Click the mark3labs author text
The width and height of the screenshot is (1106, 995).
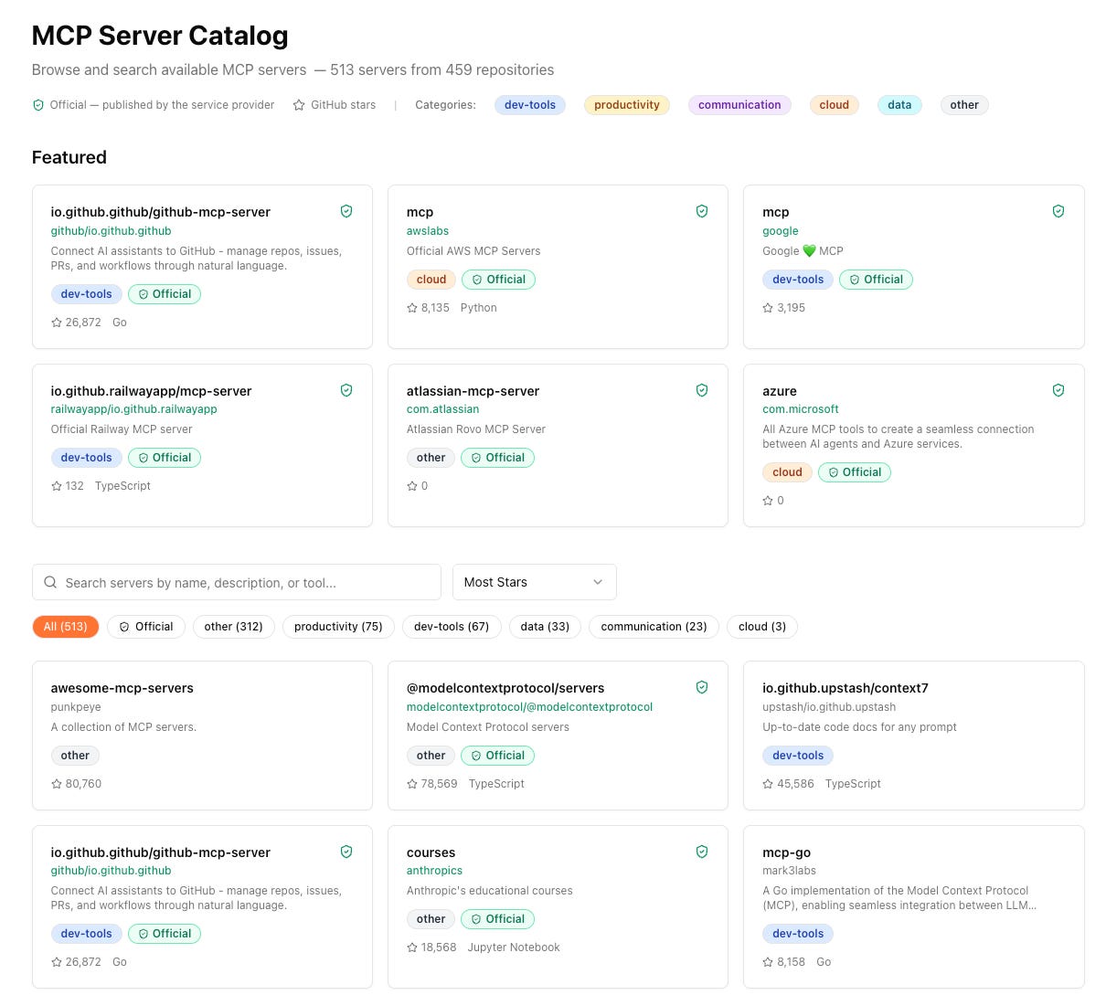click(790, 871)
